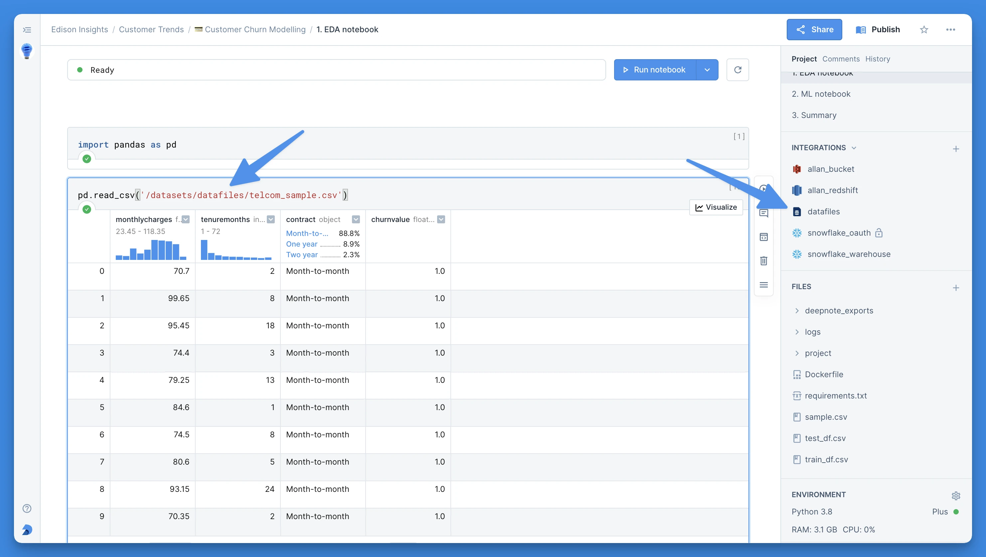Open the help question mark icon
This screenshot has width=986, height=557.
click(x=27, y=508)
